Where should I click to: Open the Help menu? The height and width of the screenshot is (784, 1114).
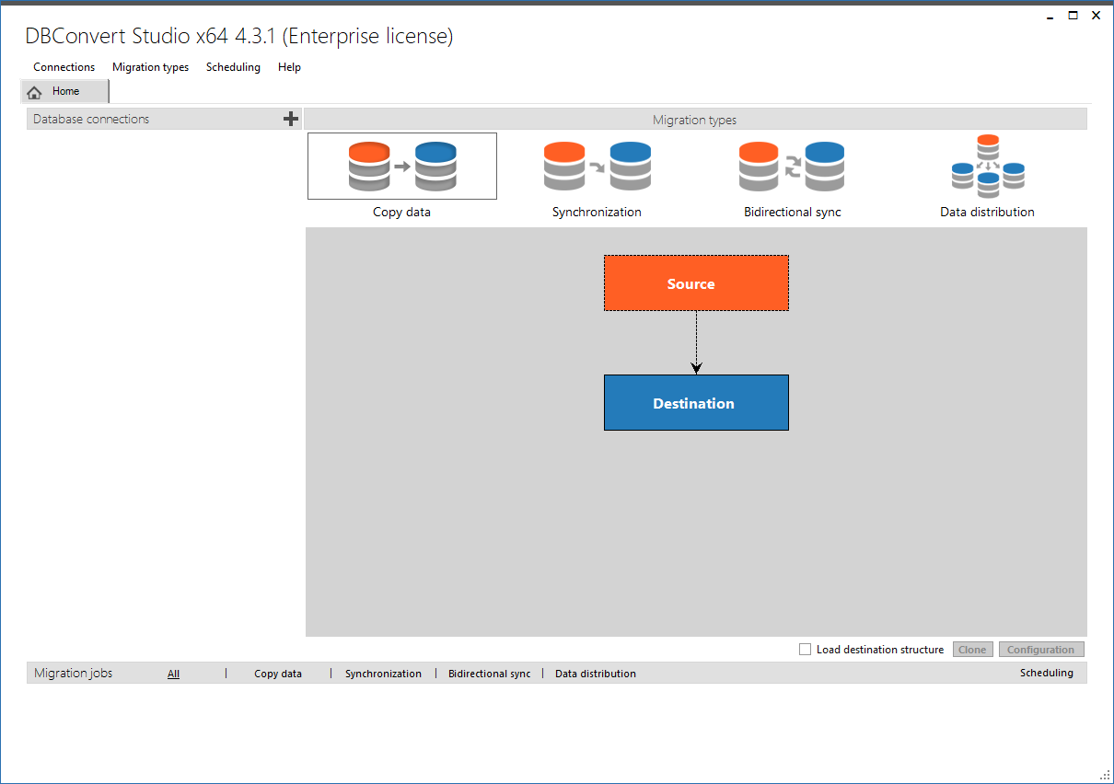pos(289,67)
